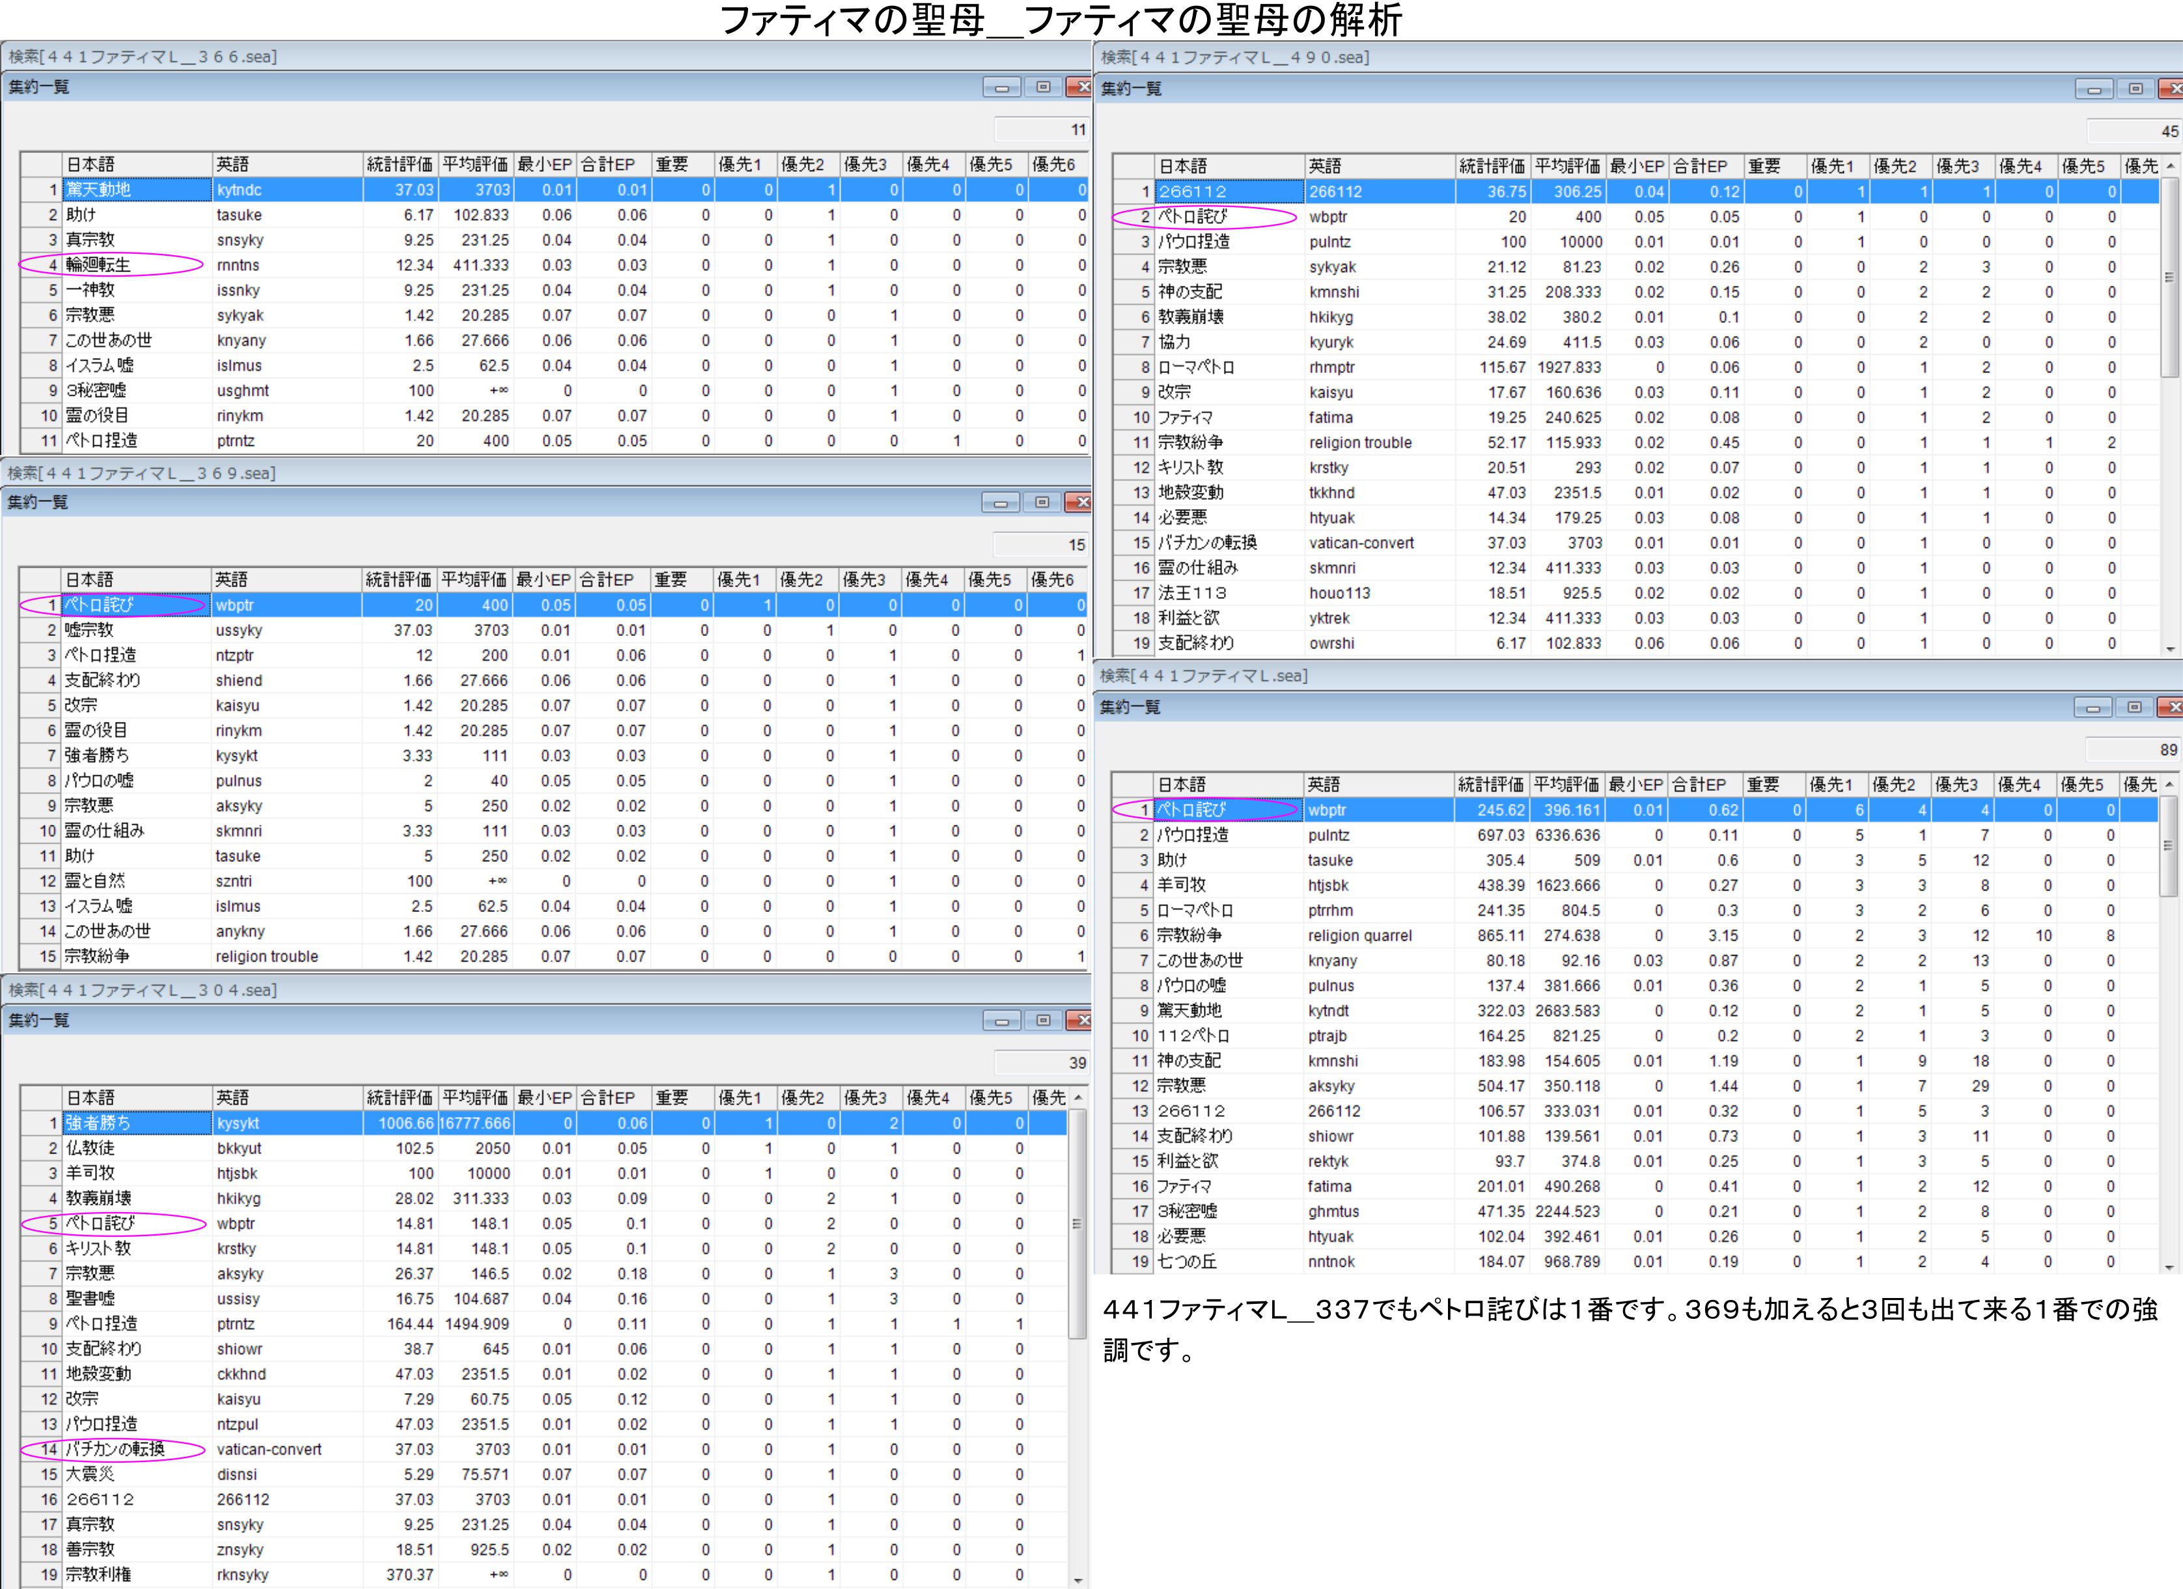Sort 369.sea table by 日本語 column
This screenshot has height=1589, width=2183.
[x=135, y=579]
